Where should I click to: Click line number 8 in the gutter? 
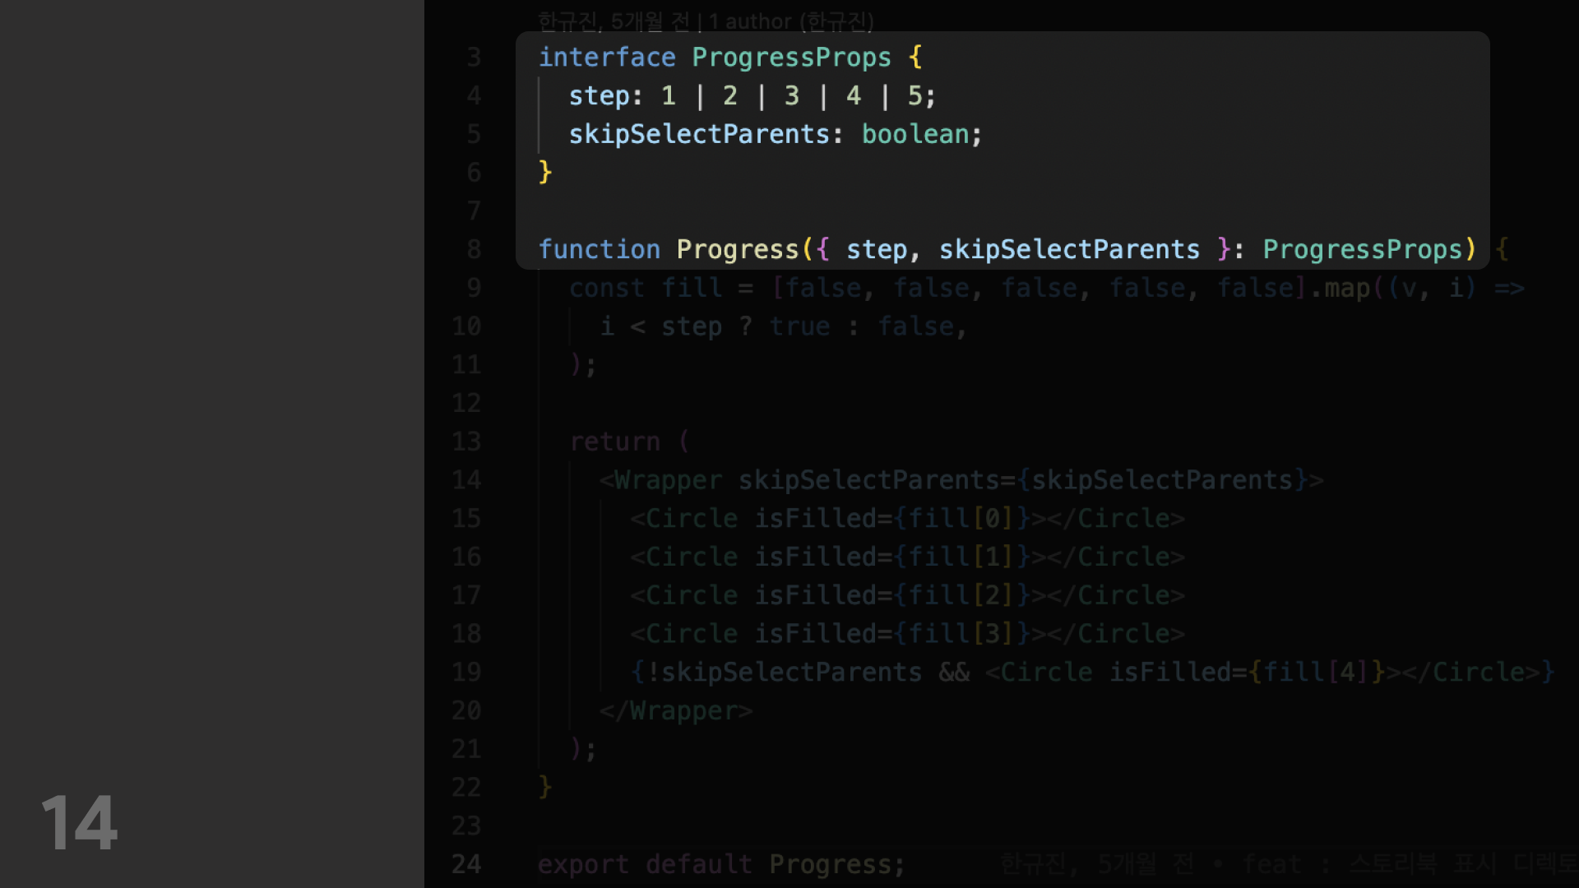pyautogui.click(x=474, y=249)
